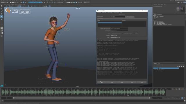Toggle visibility of selected display layer
This screenshot has height=104, width=186.
pos(154,68)
